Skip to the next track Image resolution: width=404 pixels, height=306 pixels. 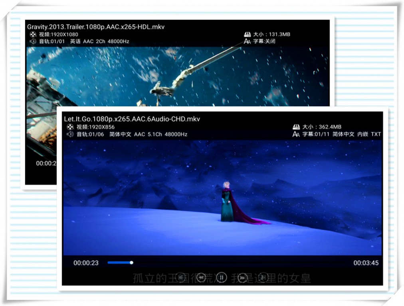point(262,276)
